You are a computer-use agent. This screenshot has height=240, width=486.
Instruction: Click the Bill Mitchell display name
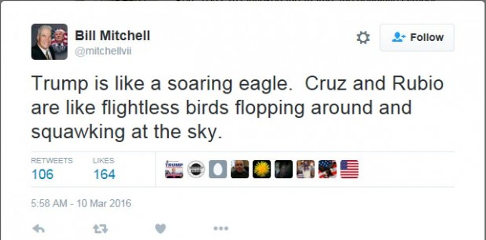tap(112, 36)
